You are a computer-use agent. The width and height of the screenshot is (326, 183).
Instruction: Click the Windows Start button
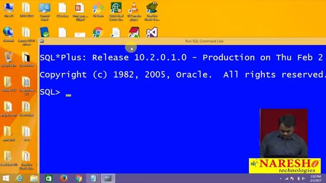[6, 178]
